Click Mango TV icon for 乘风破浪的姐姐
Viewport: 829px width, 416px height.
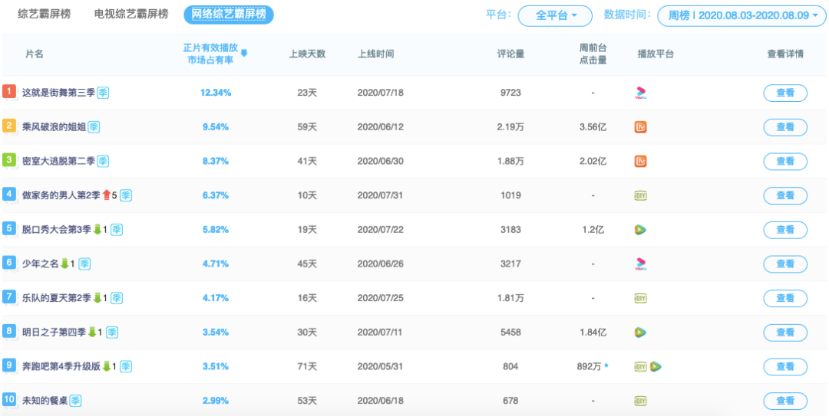coord(641,127)
